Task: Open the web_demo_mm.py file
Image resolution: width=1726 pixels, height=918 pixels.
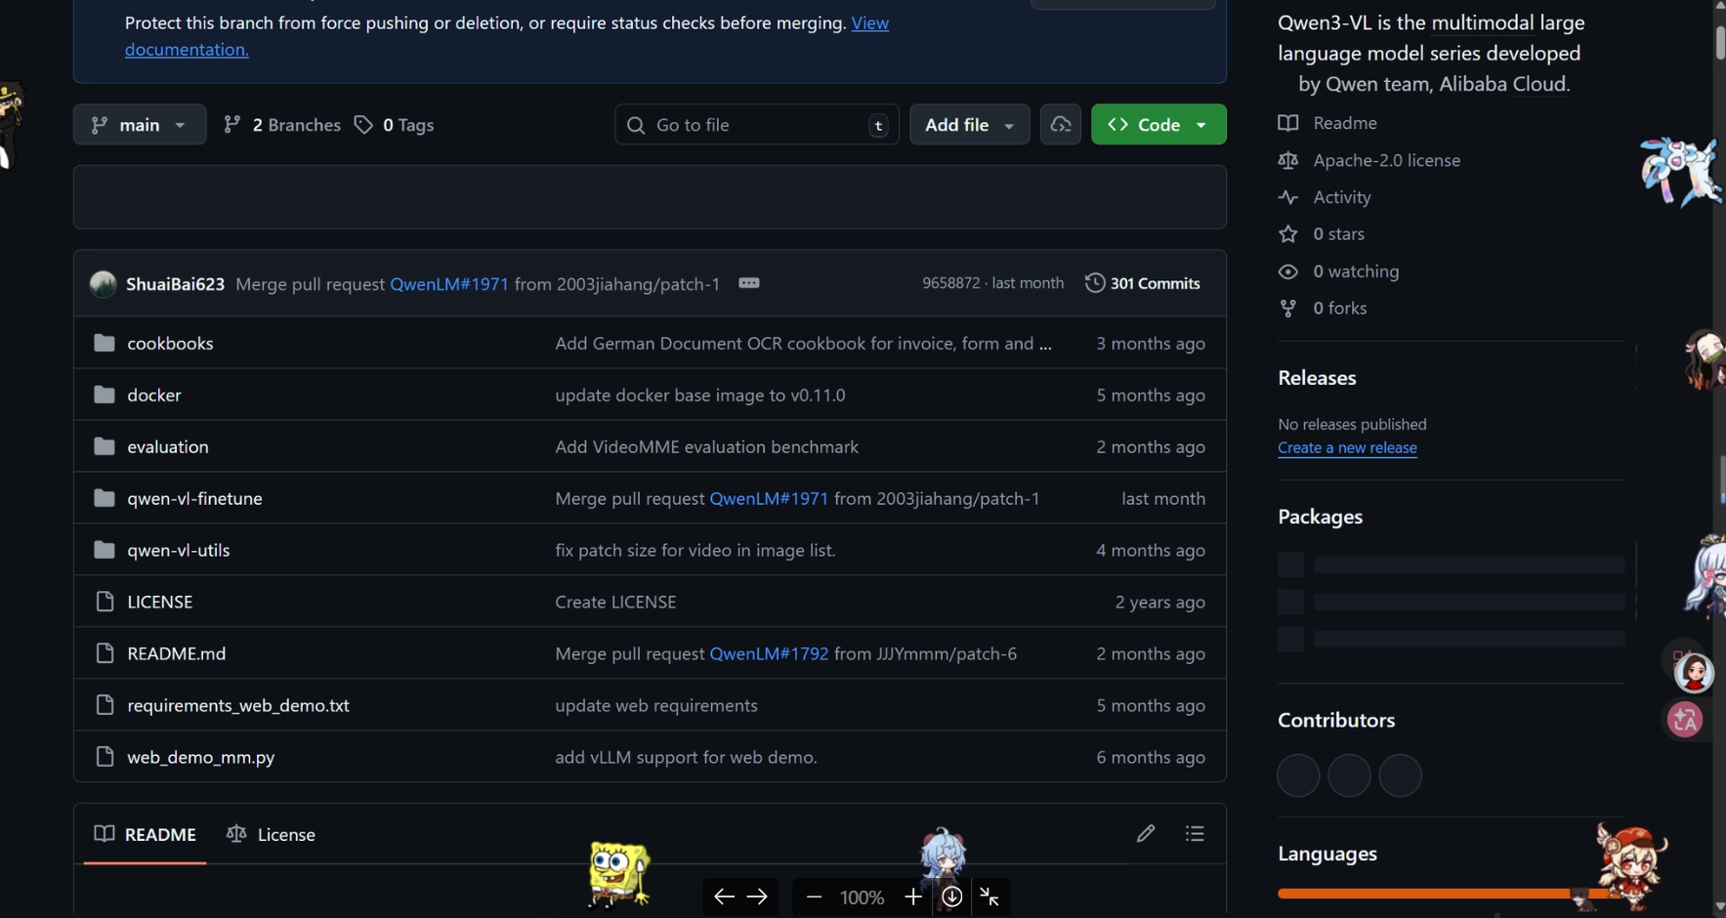Action: tap(201, 757)
